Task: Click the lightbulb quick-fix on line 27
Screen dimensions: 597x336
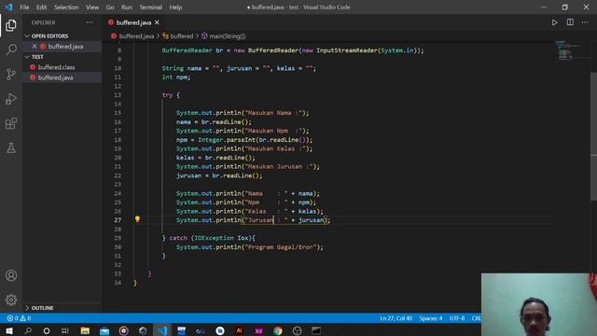Action: point(137,219)
